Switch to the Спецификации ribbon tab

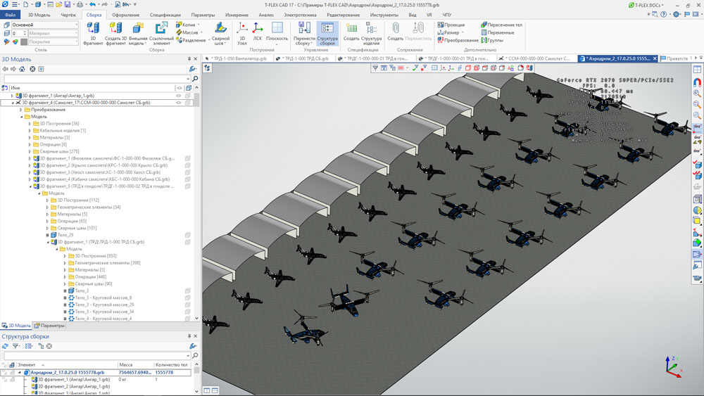tap(165, 15)
